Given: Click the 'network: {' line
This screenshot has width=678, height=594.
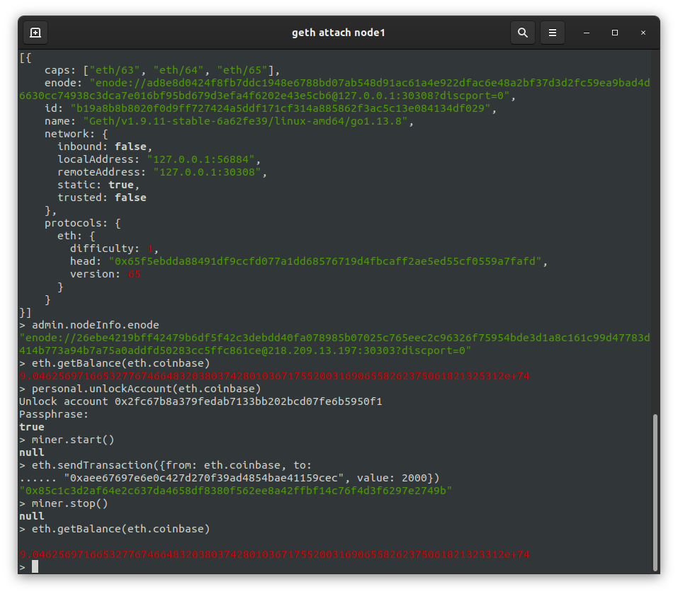Looking at the screenshot, I should [x=77, y=134].
